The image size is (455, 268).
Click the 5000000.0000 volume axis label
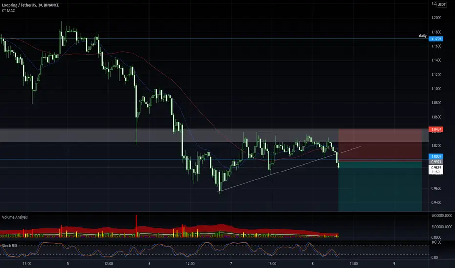(442, 216)
